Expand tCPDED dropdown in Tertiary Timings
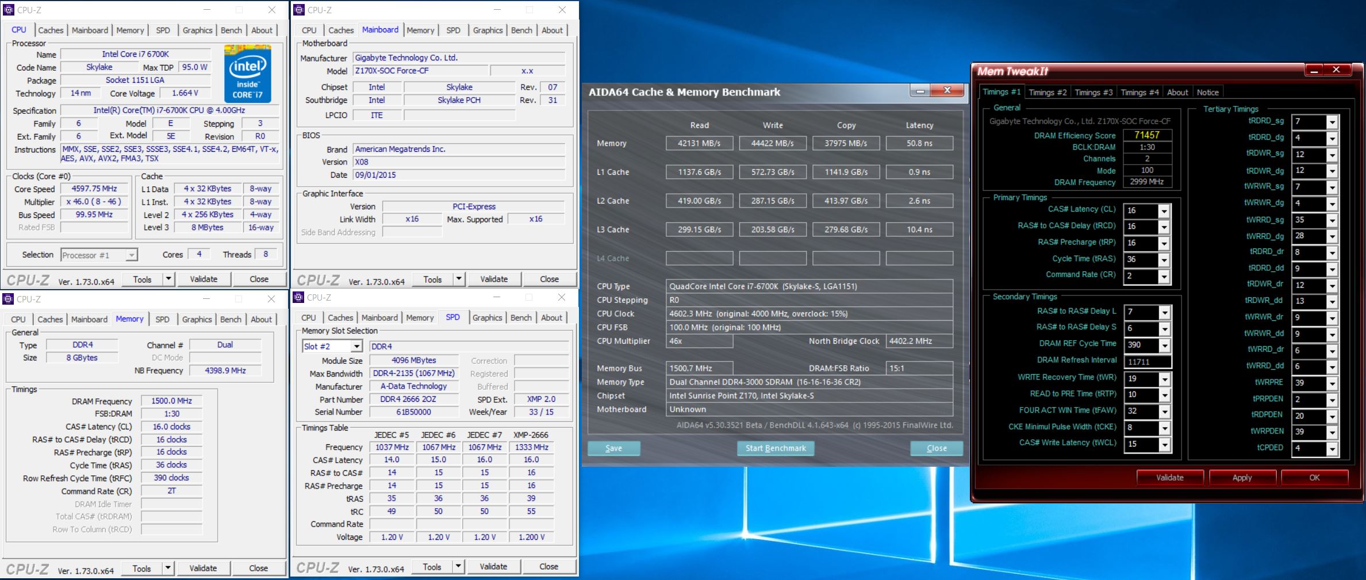Image resolution: width=1366 pixels, height=580 pixels. pyautogui.click(x=1332, y=449)
